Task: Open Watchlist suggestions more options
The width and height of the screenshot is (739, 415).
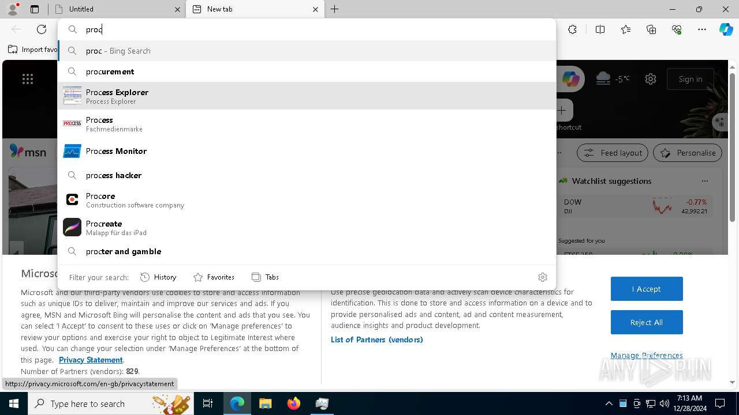Action: (x=704, y=181)
